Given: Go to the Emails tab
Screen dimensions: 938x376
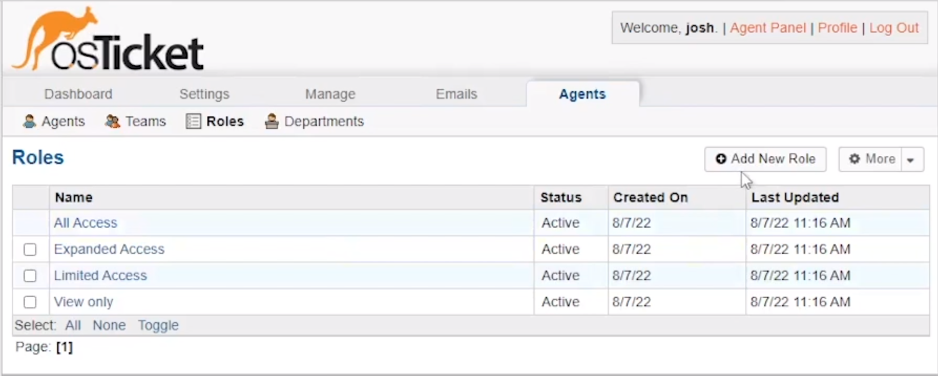Looking at the screenshot, I should point(456,94).
